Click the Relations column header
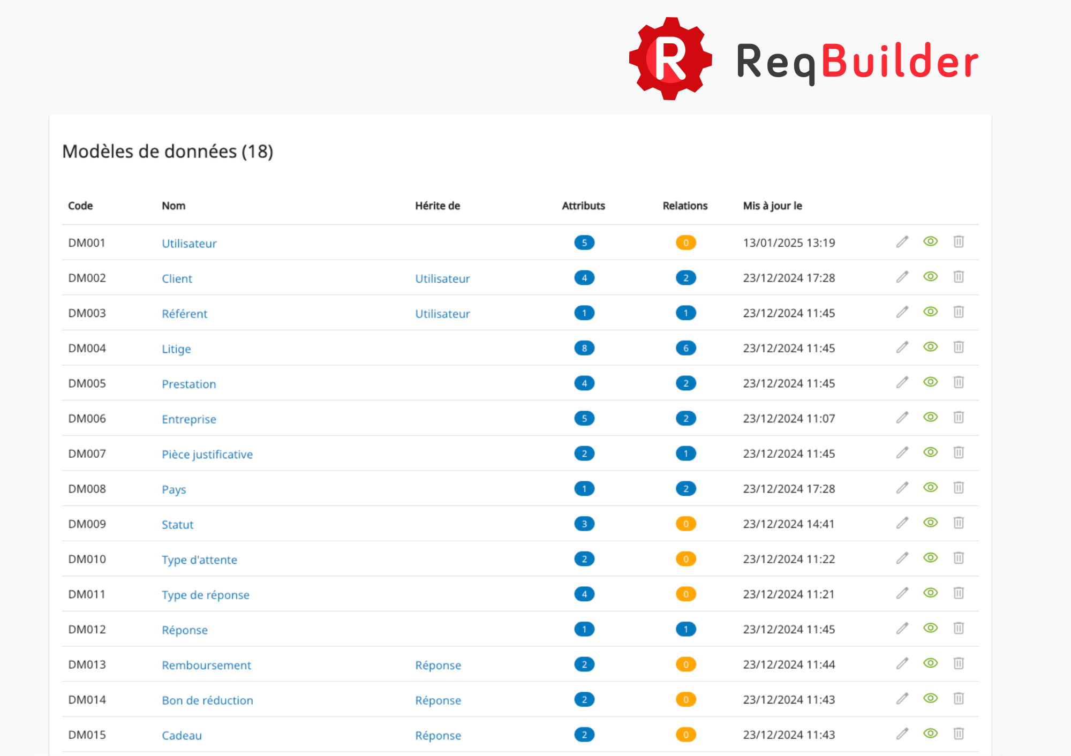The width and height of the screenshot is (1071, 756). pyautogui.click(x=685, y=206)
